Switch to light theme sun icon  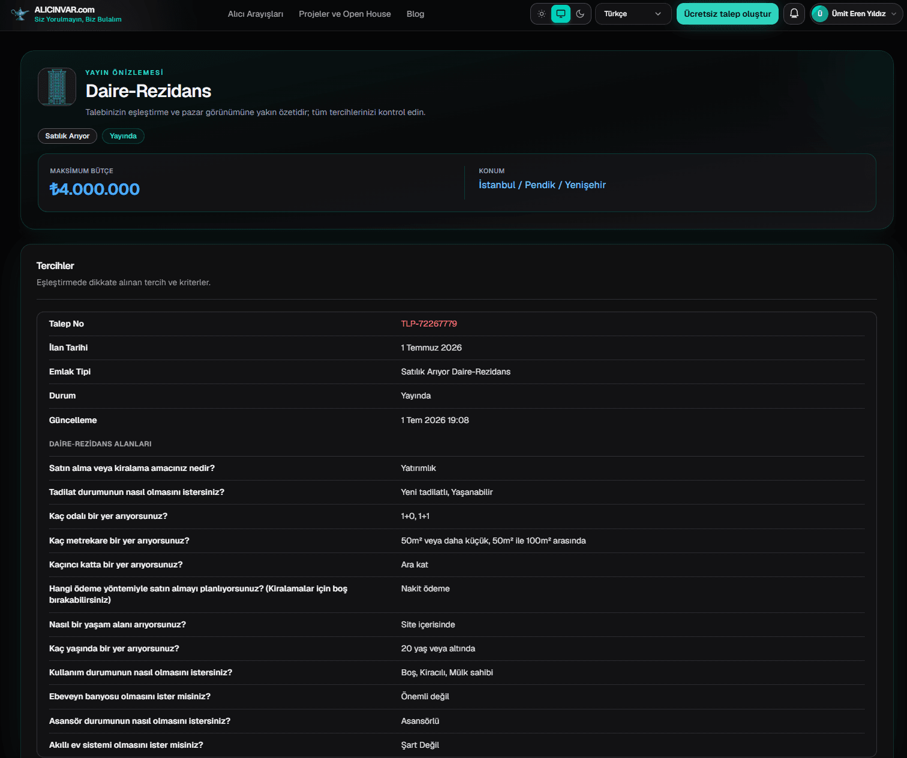(x=542, y=14)
